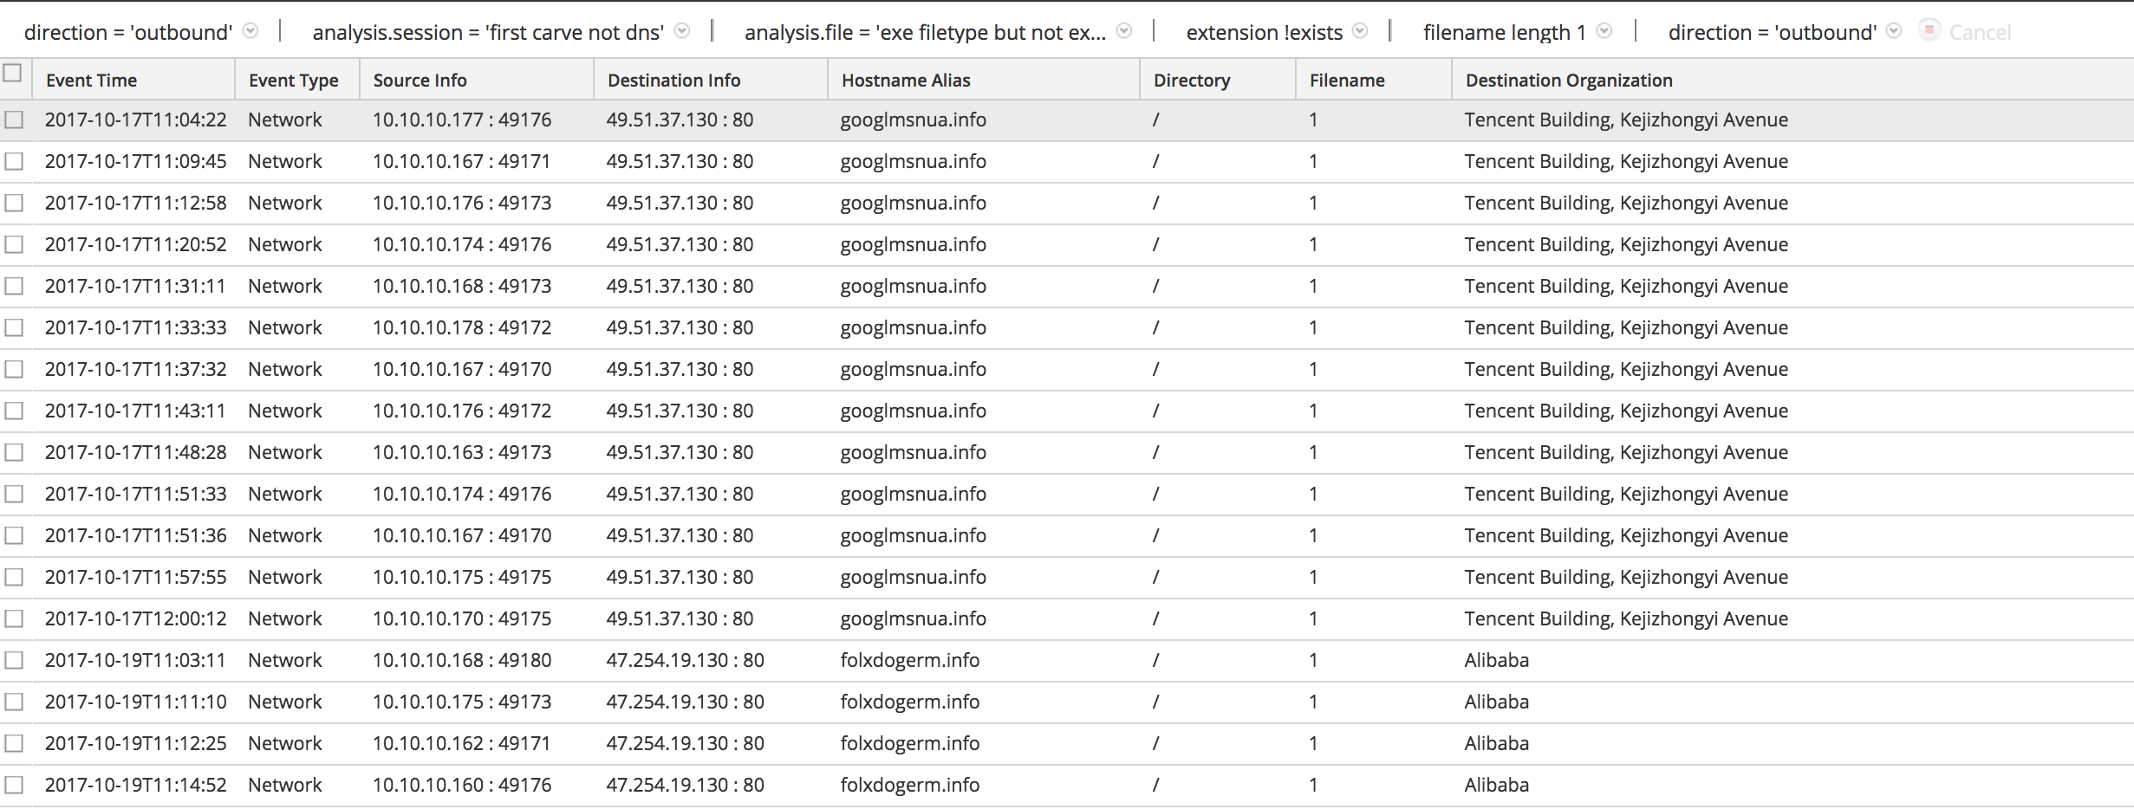Click the Cancel text button
The height and width of the screenshot is (809, 2134).
coord(1980,33)
